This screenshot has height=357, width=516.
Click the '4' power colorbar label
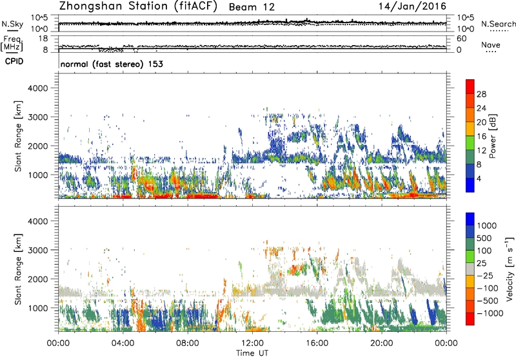click(479, 179)
